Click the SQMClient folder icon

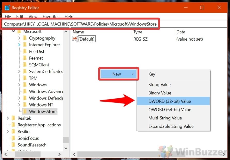click(25, 65)
